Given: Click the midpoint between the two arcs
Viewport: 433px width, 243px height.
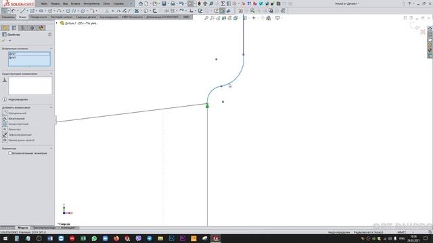Looking at the screenshot, I should (221, 86).
